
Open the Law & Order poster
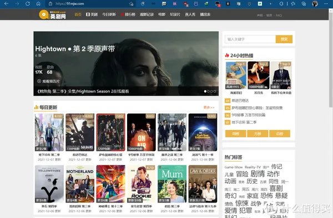coord(203,184)
